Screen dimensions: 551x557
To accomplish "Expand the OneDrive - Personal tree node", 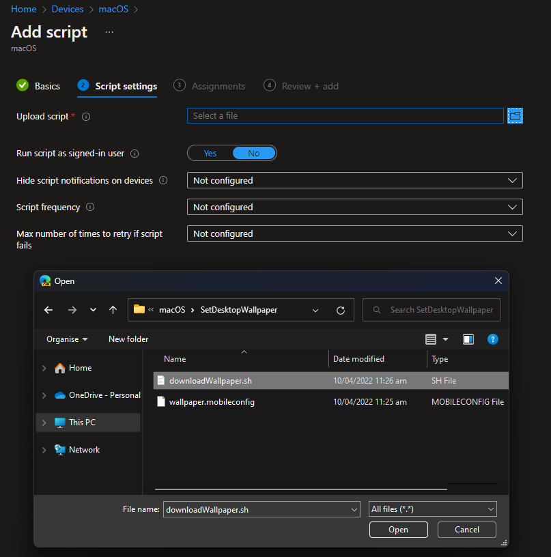I will (44, 395).
